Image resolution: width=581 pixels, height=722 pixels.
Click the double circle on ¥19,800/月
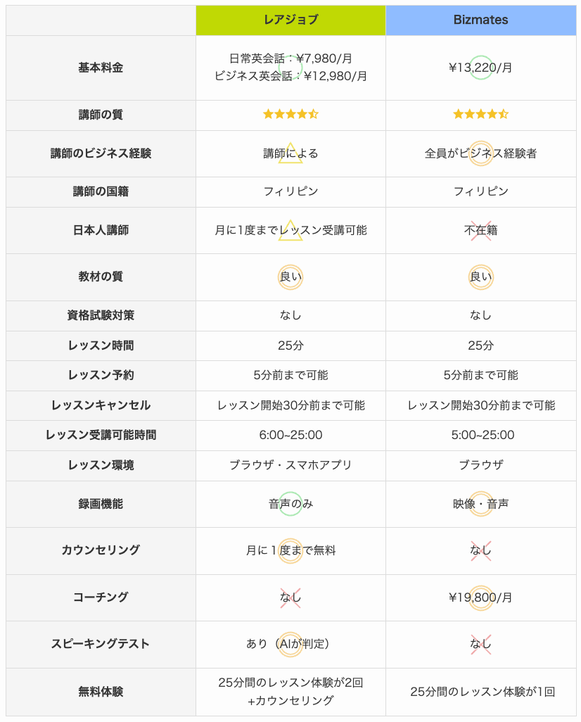[480, 597]
